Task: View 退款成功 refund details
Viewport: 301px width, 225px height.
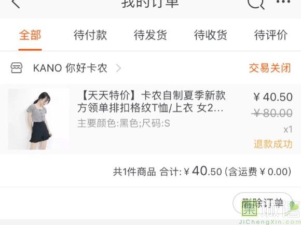Action: pyautogui.click(x=273, y=144)
